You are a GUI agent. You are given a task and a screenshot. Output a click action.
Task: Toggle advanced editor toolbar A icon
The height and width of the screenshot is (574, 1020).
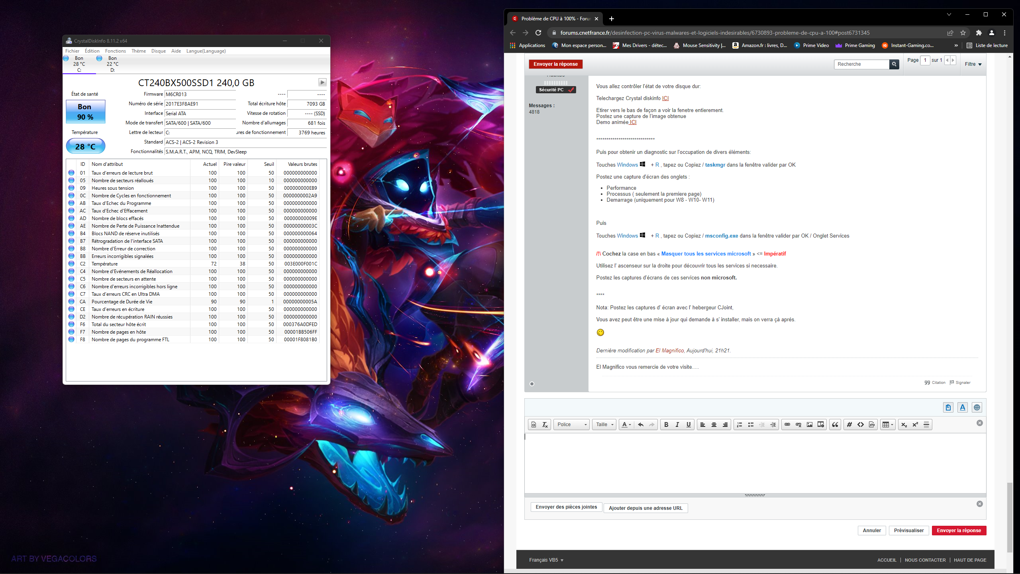(x=963, y=407)
